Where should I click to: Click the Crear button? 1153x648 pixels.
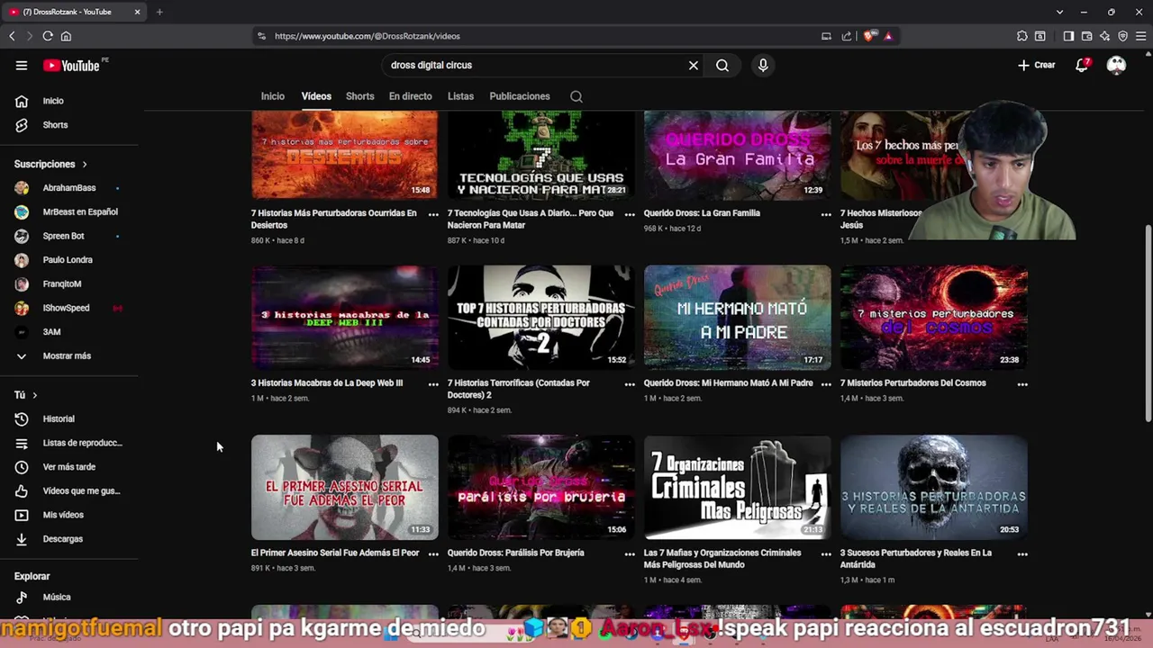click(1037, 65)
